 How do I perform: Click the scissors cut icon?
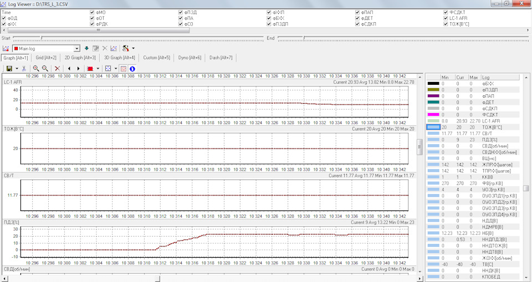(24, 69)
